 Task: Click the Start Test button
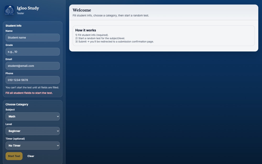click(14, 156)
